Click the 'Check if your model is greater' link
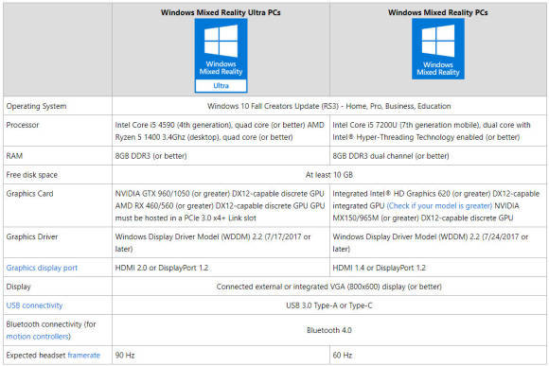549x366 pixels. tap(439, 206)
